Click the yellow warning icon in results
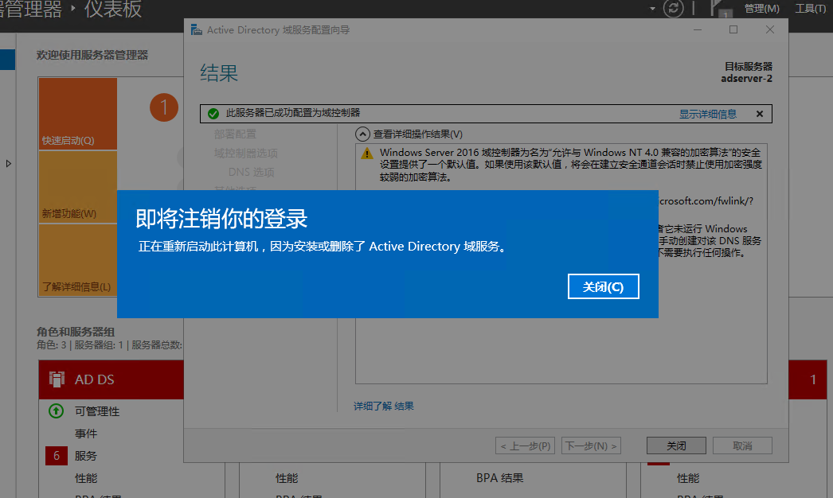The height and width of the screenshot is (498, 833). point(367,154)
